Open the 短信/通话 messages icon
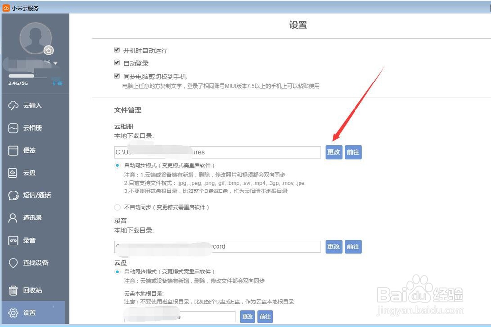Screen dimensions: 491x327 point(13,195)
